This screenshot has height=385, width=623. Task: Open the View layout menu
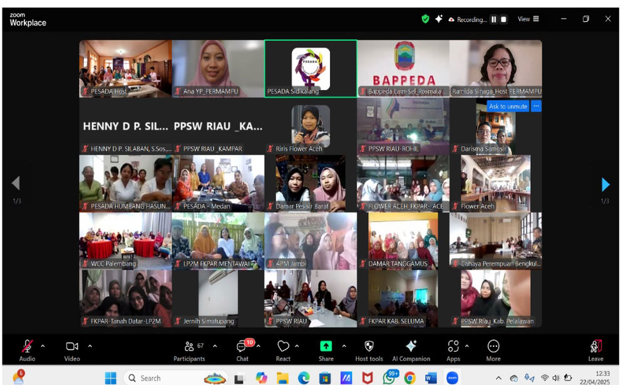click(528, 19)
